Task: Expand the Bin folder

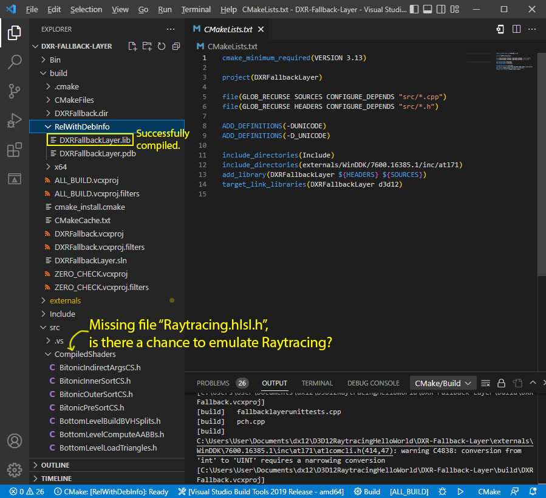Action: 107,60
